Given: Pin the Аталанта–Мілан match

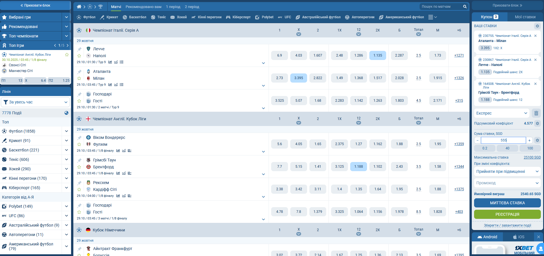Looking at the screenshot, I should (x=79, y=72).
